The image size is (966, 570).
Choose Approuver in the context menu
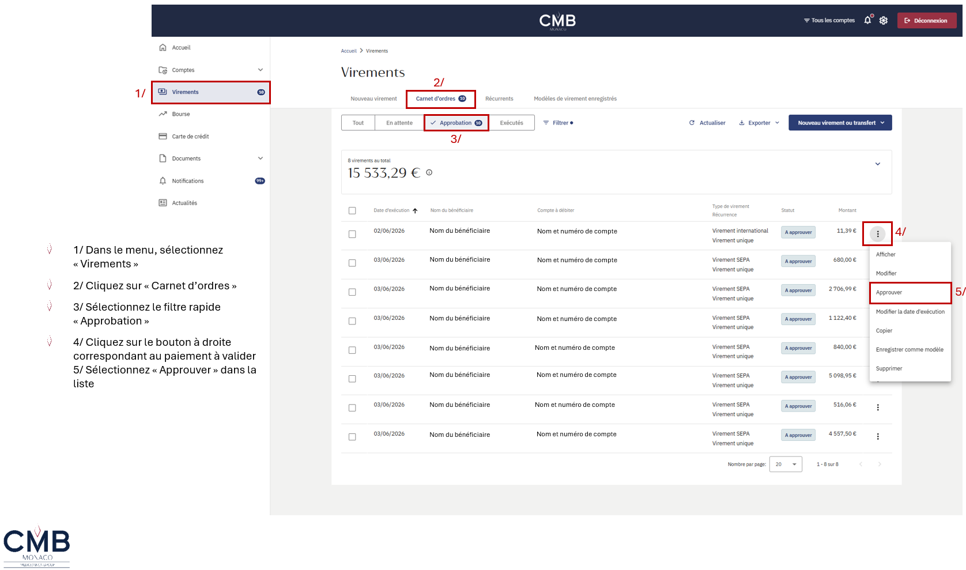click(x=910, y=293)
